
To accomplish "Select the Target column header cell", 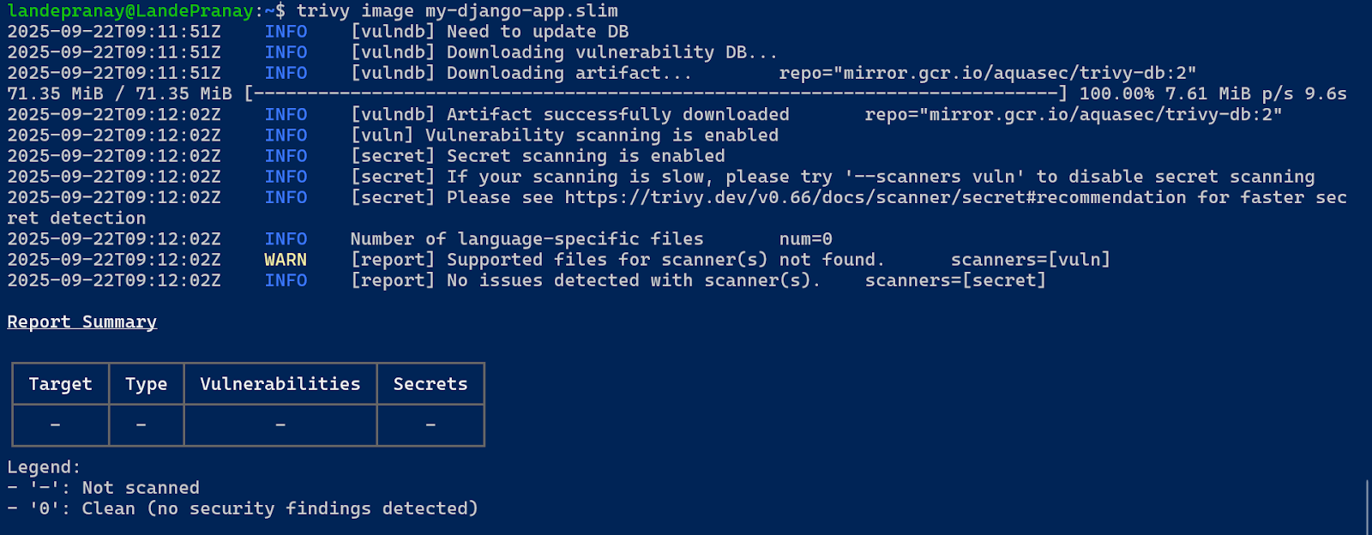I will click(60, 384).
